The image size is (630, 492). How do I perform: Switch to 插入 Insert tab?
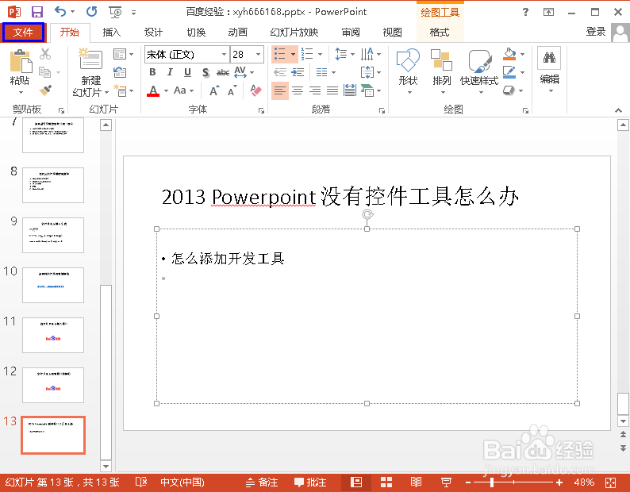(111, 33)
